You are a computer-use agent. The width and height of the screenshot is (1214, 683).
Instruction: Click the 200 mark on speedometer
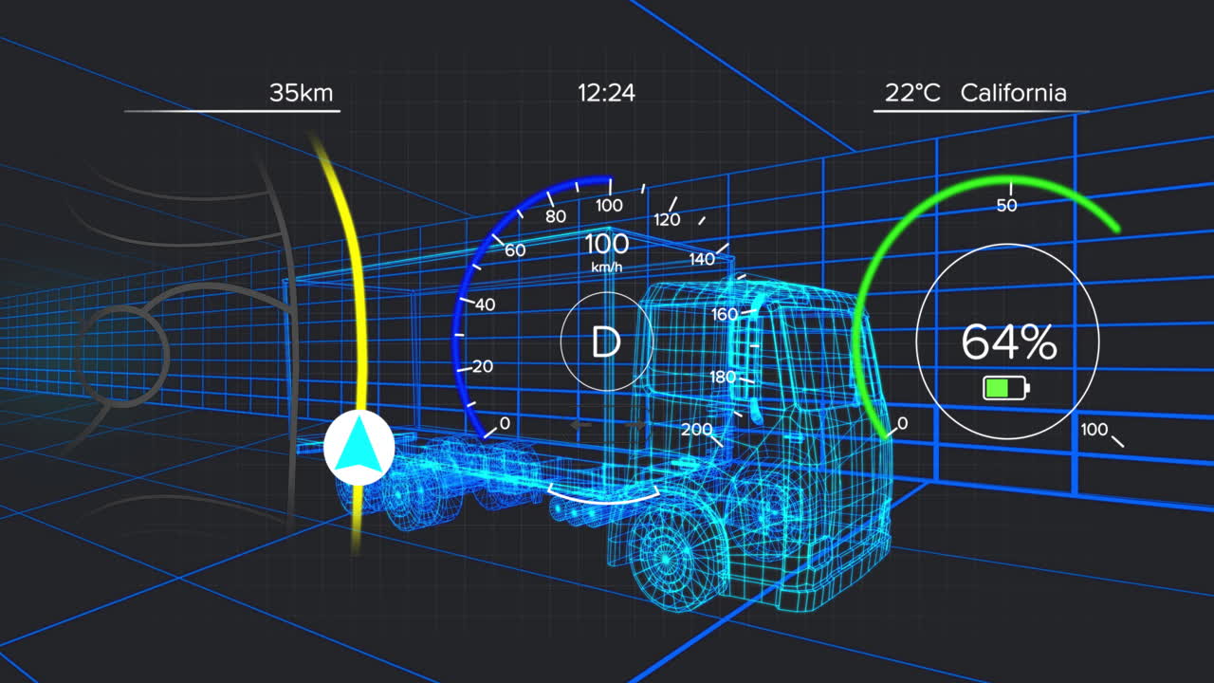(696, 430)
